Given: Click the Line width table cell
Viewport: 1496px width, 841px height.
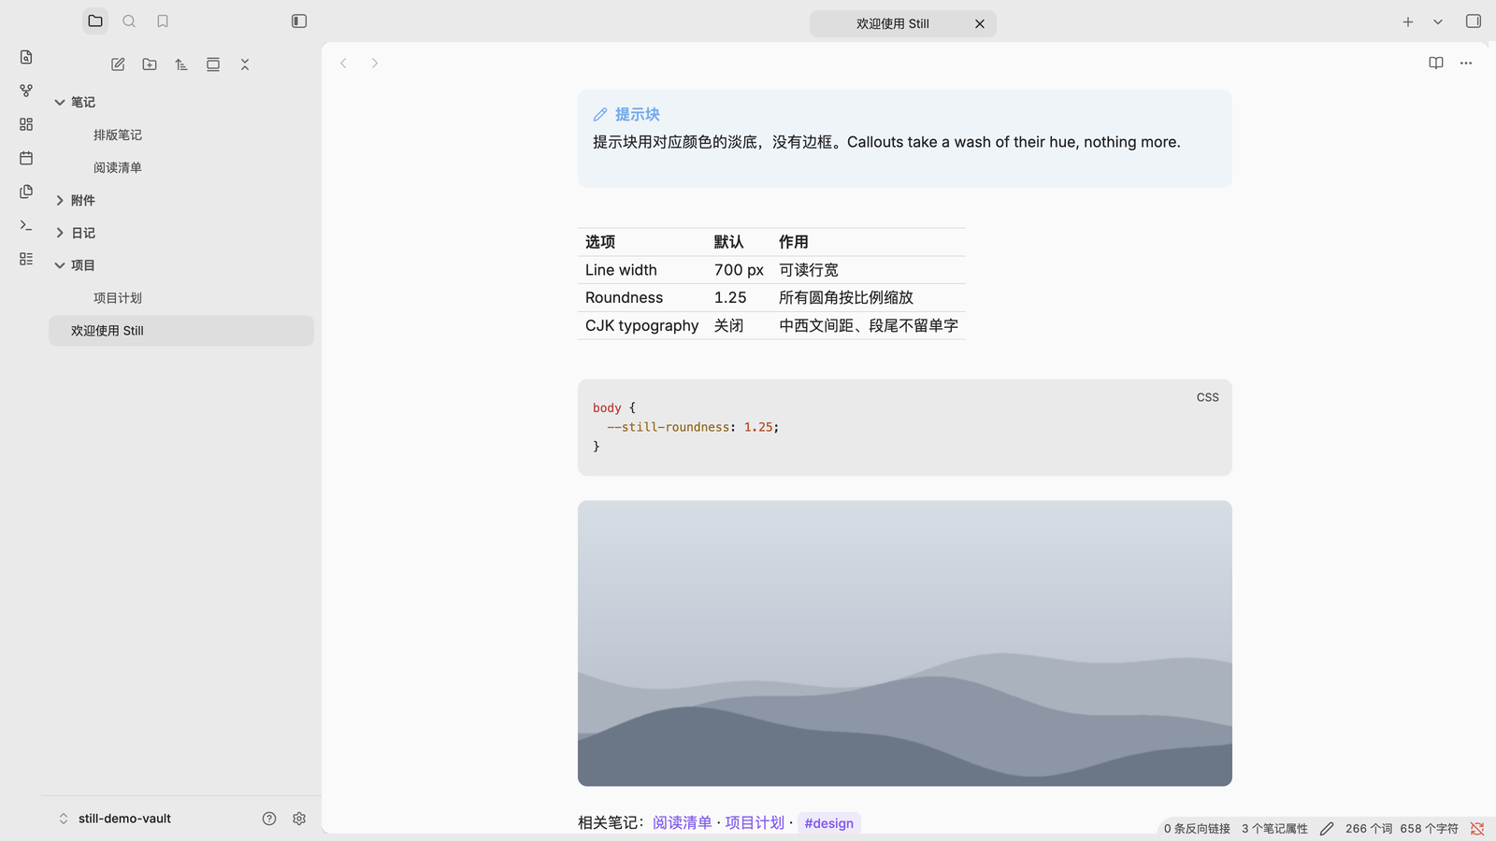Looking at the screenshot, I should (642, 270).
